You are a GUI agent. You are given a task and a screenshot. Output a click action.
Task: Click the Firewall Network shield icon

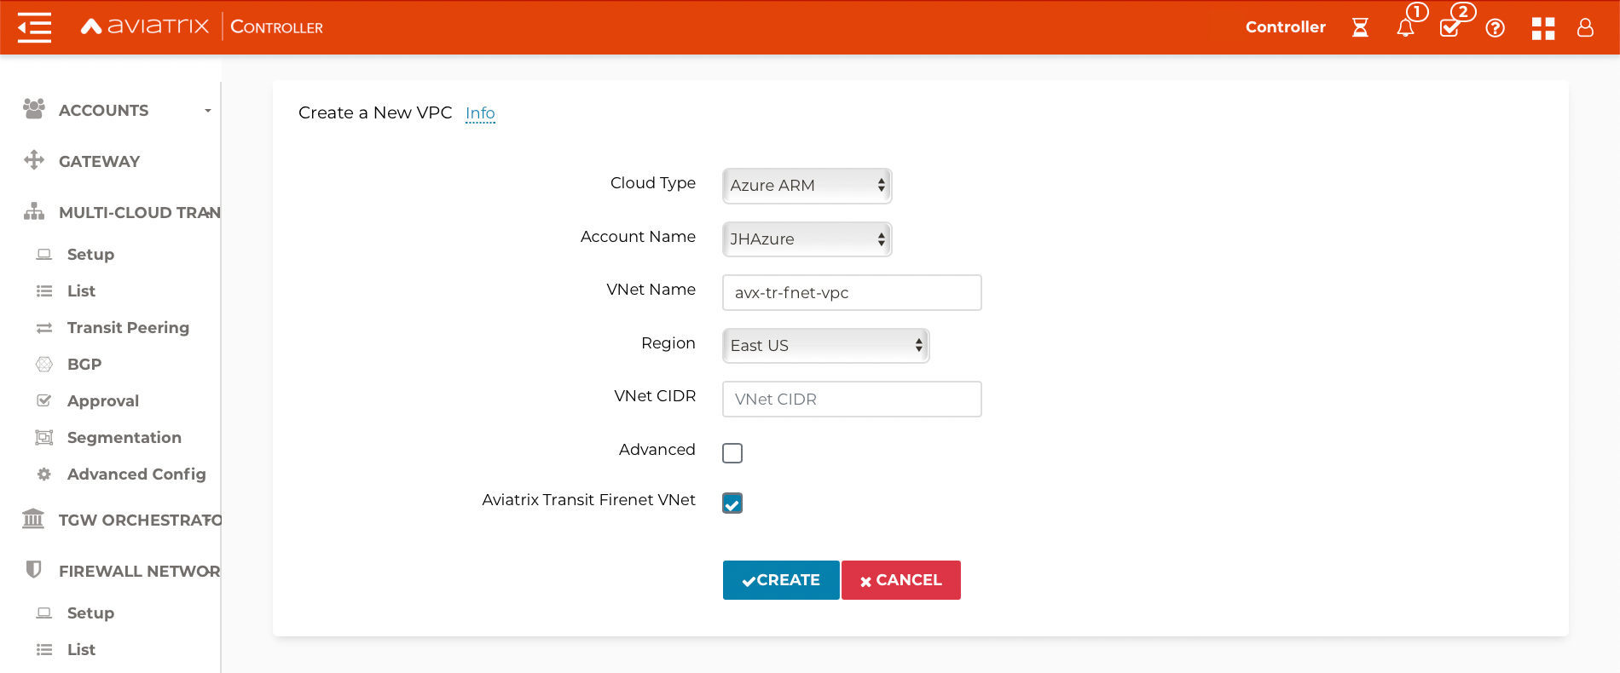(x=34, y=570)
